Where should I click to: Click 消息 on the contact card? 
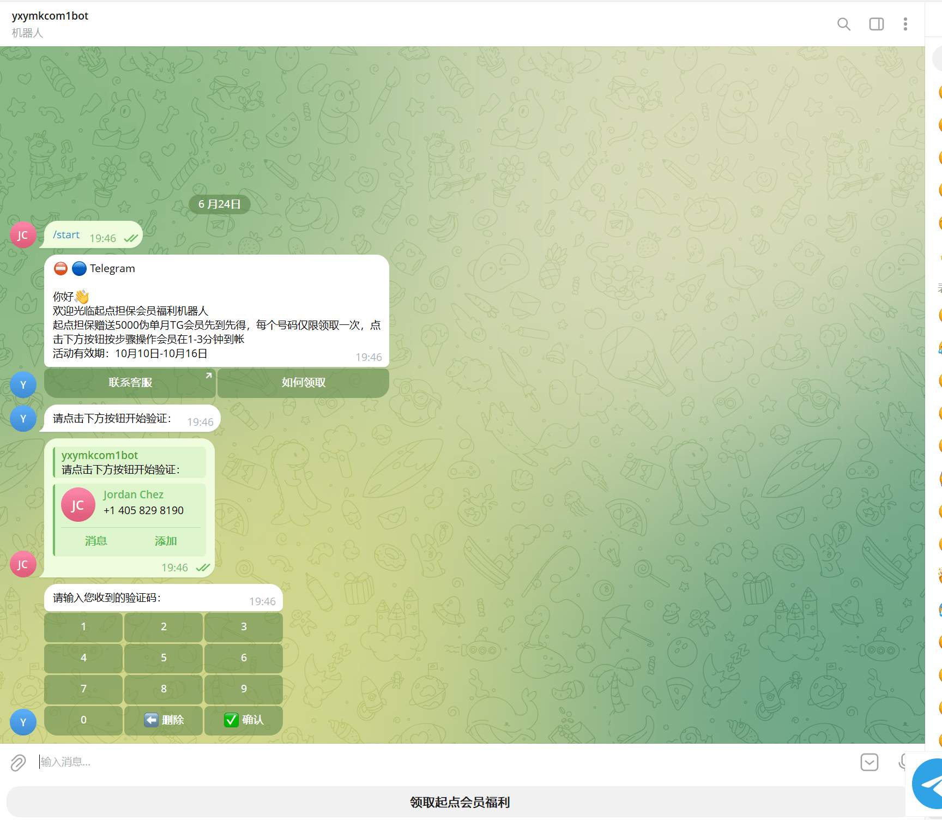[x=96, y=541]
